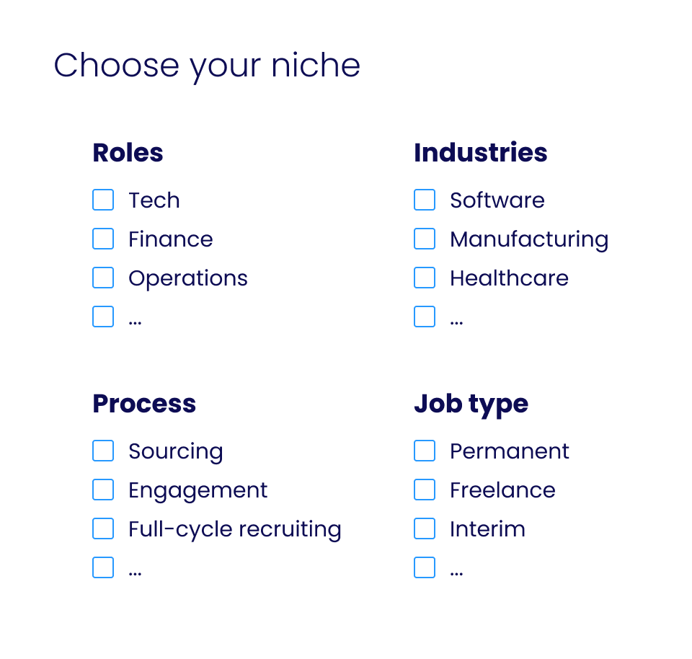Click the Job type heading

(x=471, y=404)
